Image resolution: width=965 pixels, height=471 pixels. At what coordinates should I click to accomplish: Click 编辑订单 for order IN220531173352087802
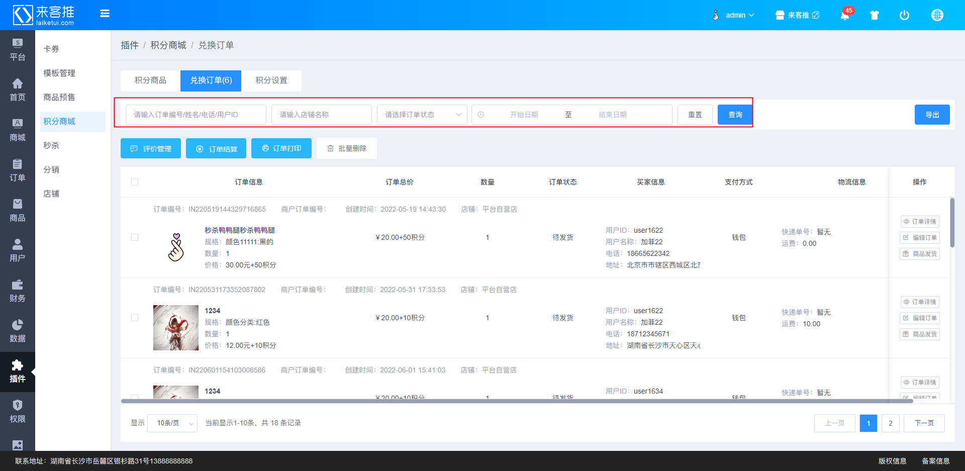pos(920,318)
